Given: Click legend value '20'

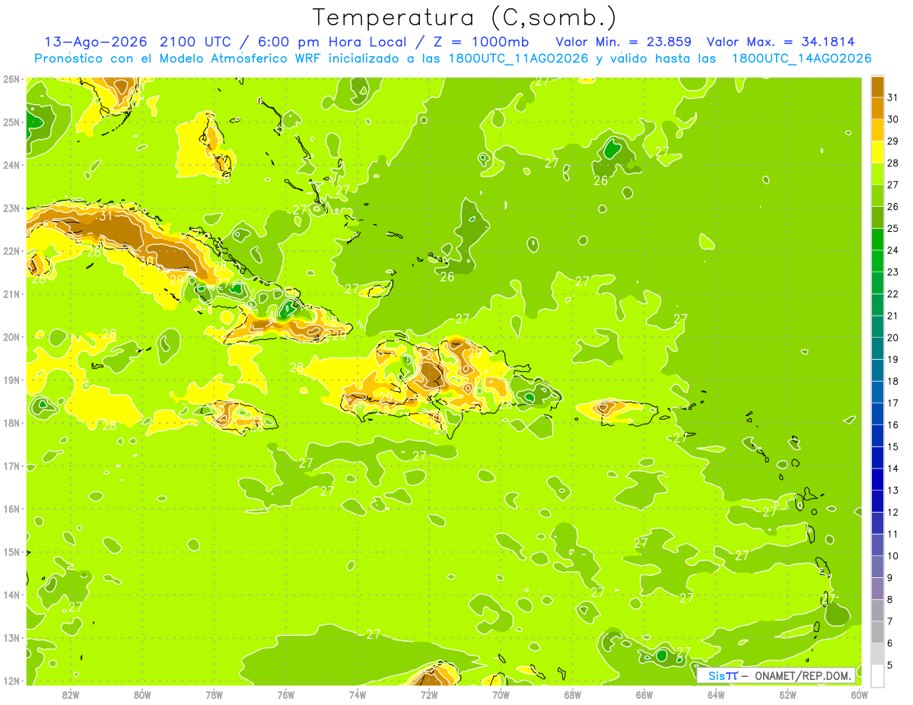Looking at the screenshot, I should (893, 338).
